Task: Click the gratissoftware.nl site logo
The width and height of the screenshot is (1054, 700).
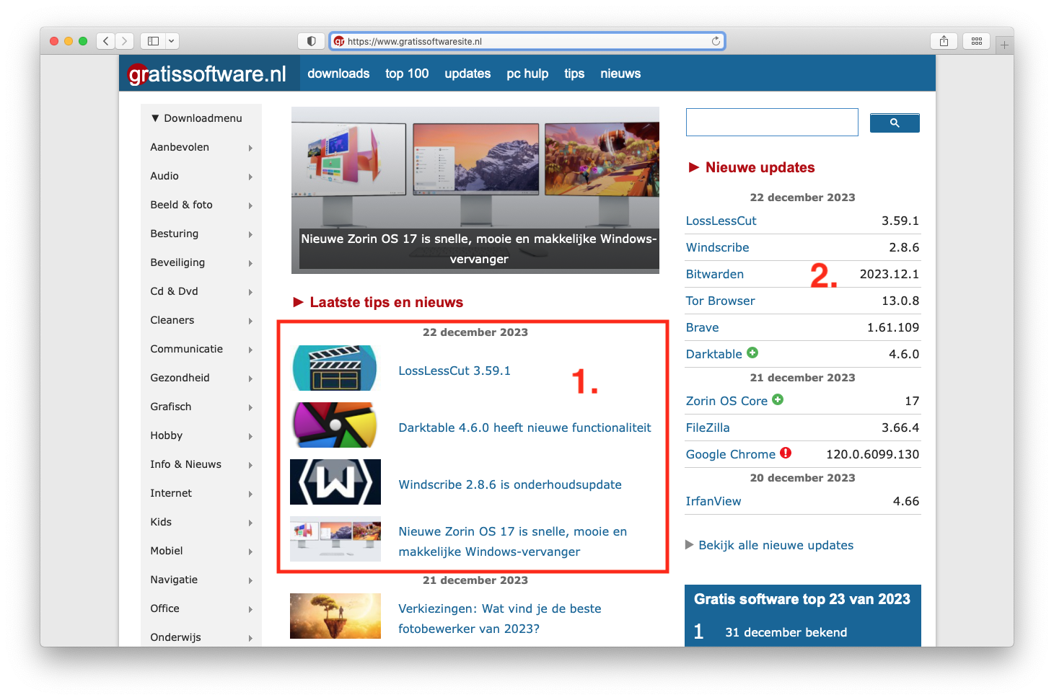Action: (x=208, y=74)
